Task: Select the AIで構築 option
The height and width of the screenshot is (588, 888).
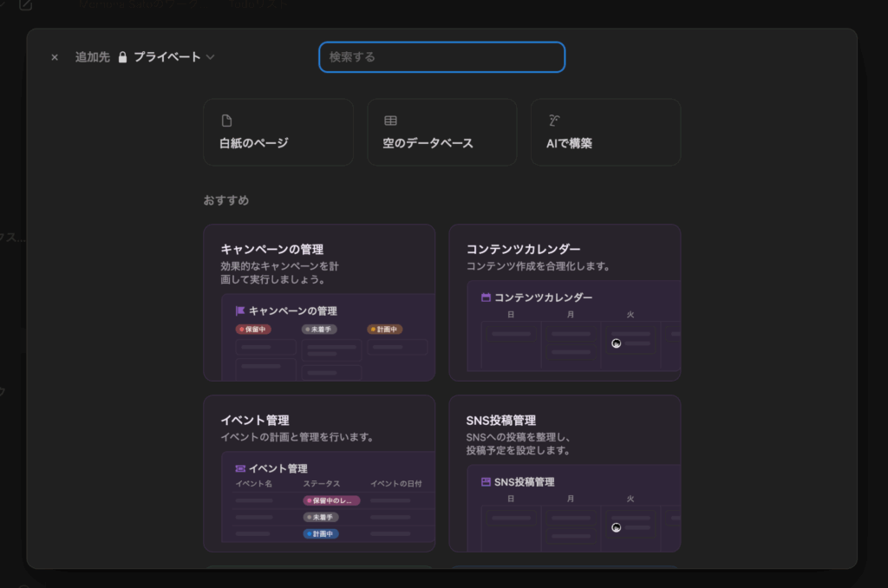Action: 605,132
